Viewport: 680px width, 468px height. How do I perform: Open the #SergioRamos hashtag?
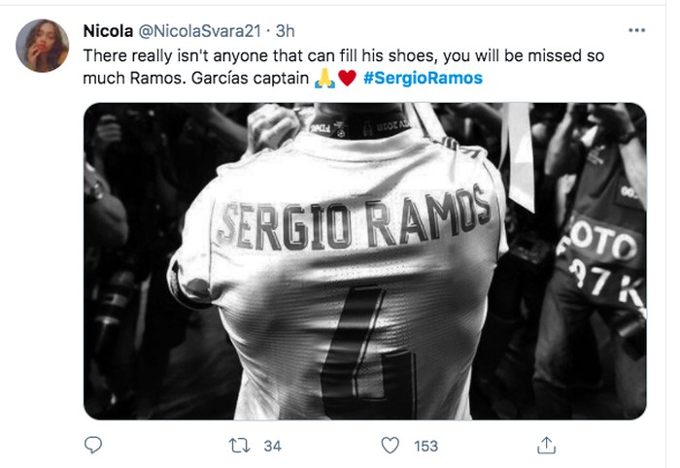(424, 78)
